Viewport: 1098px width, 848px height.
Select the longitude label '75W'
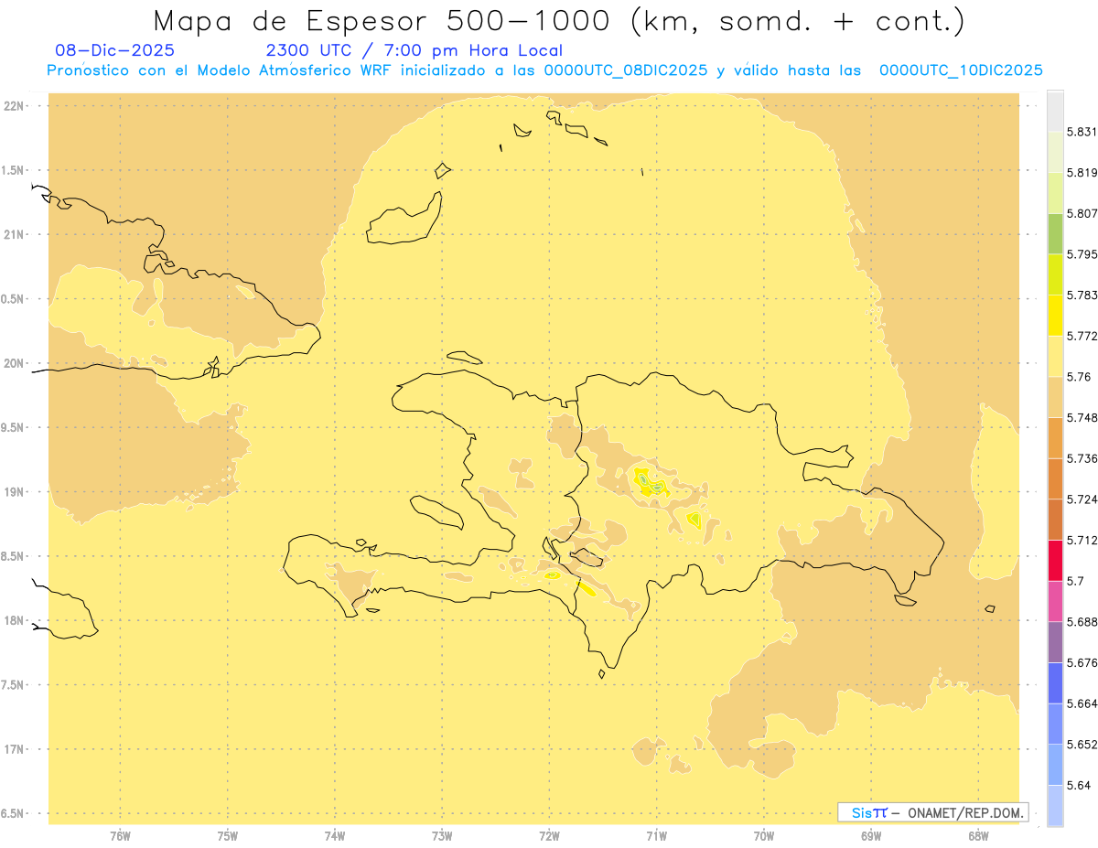228,836
